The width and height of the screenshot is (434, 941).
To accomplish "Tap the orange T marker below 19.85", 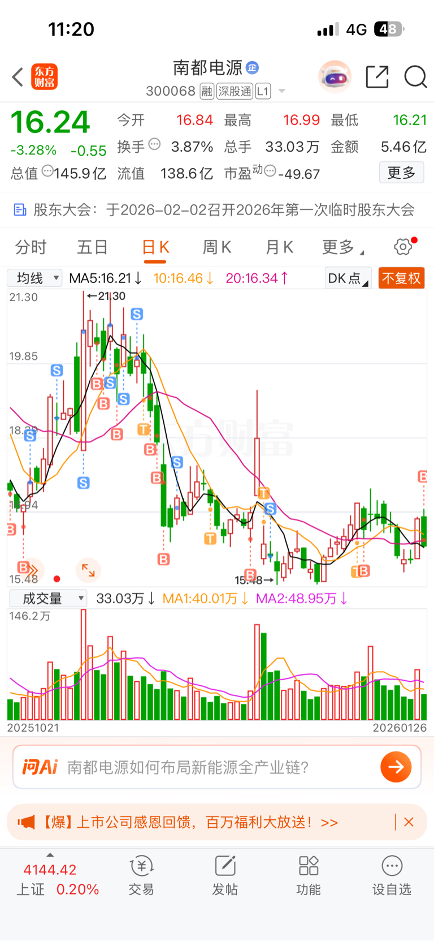I will pos(144,429).
